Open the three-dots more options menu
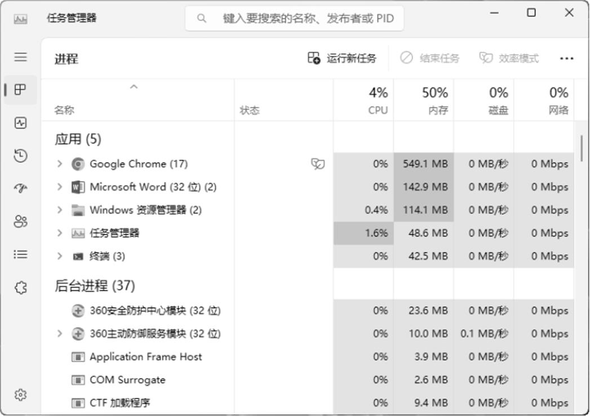 (566, 59)
